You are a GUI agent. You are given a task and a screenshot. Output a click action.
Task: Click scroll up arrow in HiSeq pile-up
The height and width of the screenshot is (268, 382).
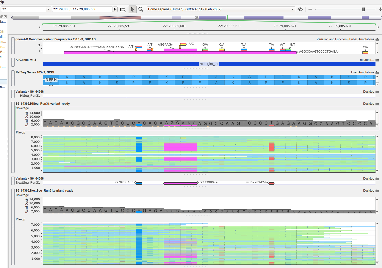pyautogui.click(x=377, y=137)
